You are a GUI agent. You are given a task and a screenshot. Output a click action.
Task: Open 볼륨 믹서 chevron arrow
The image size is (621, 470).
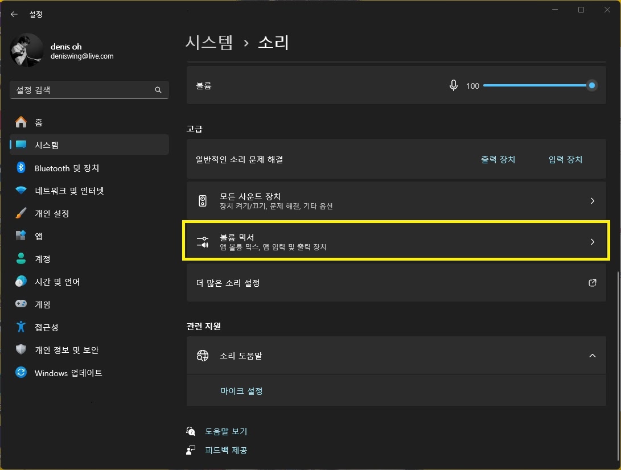[x=593, y=241]
